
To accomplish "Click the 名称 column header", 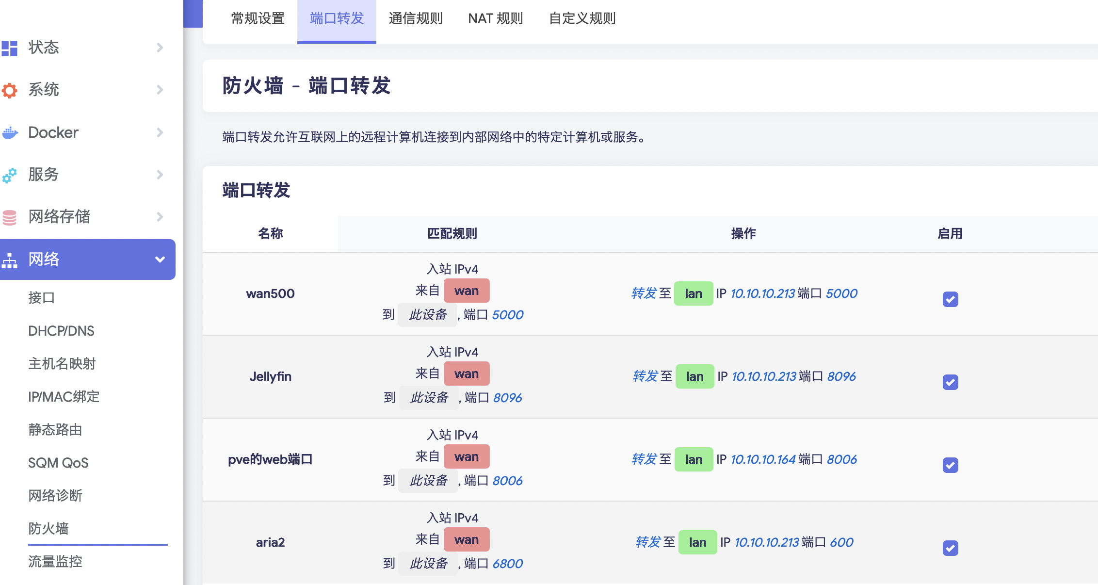I will click(270, 234).
